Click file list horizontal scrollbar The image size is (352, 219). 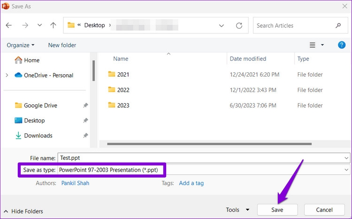click(209, 144)
